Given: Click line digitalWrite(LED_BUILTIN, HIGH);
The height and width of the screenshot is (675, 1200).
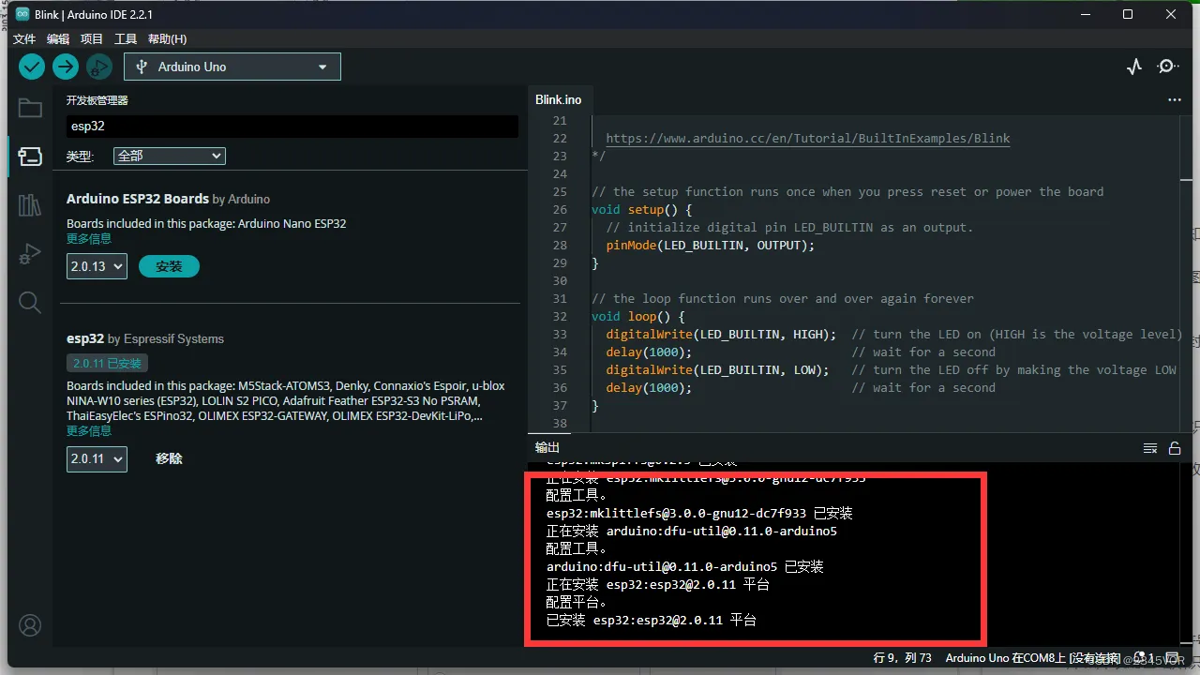Looking at the screenshot, I should 721,334.
